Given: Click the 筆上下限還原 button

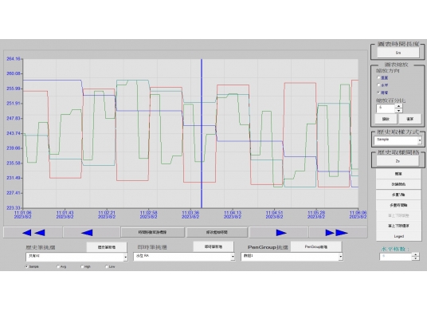Looking at the screenshot, I should (x=398, y=226).
